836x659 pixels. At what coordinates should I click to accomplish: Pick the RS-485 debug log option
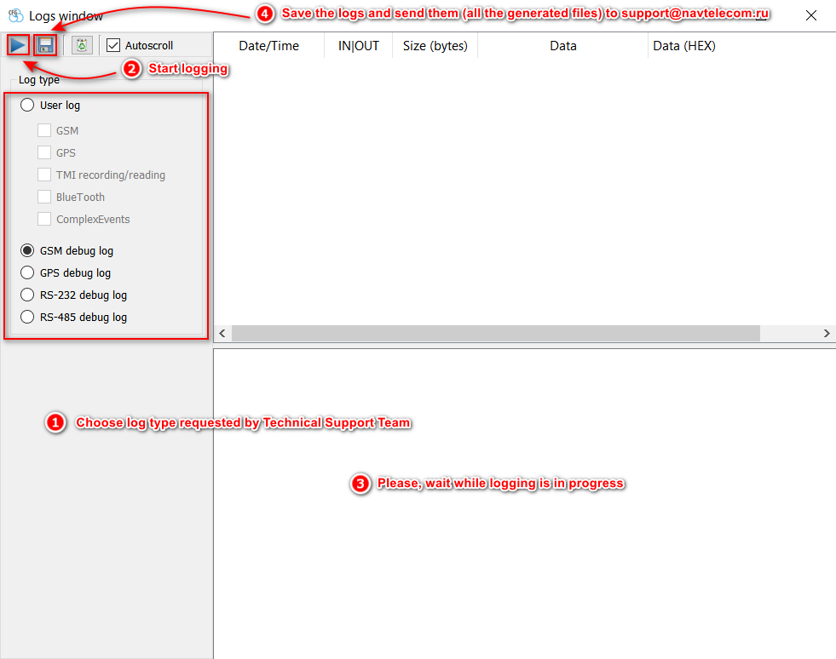[27, 318]
